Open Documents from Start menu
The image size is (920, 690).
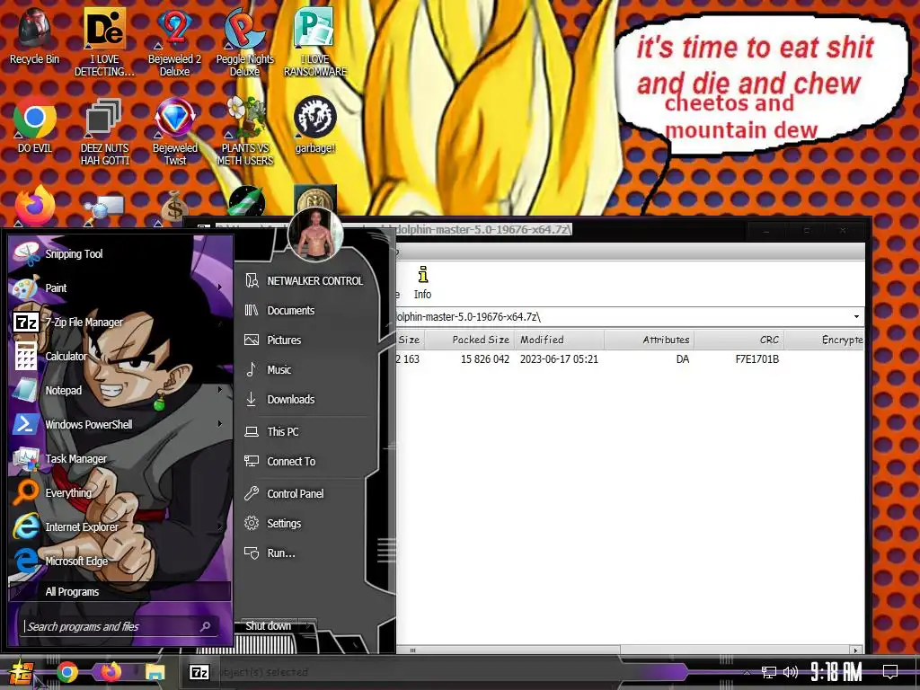(304, 310)
